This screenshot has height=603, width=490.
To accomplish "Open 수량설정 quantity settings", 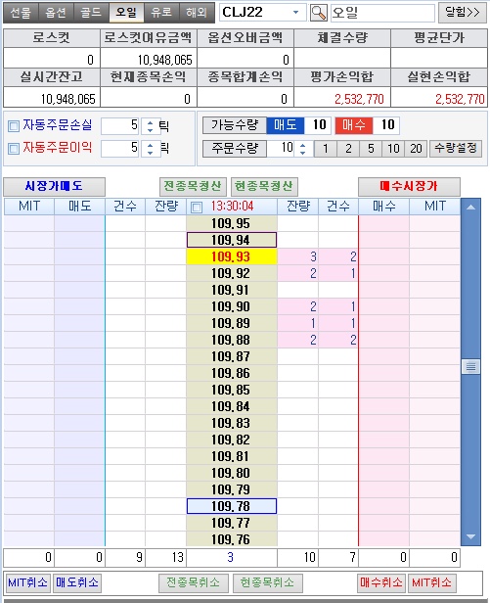I will point(456,149).
